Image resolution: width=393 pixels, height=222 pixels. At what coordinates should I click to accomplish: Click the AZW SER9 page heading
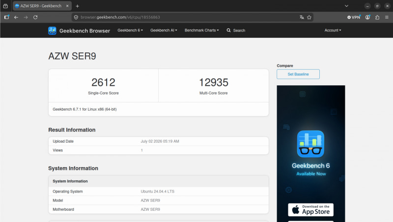point(72,56)
